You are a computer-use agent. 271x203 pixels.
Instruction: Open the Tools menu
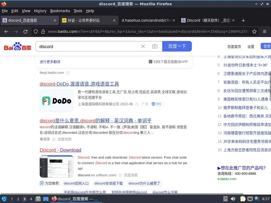pyautogui.click(x=78, y=11)
